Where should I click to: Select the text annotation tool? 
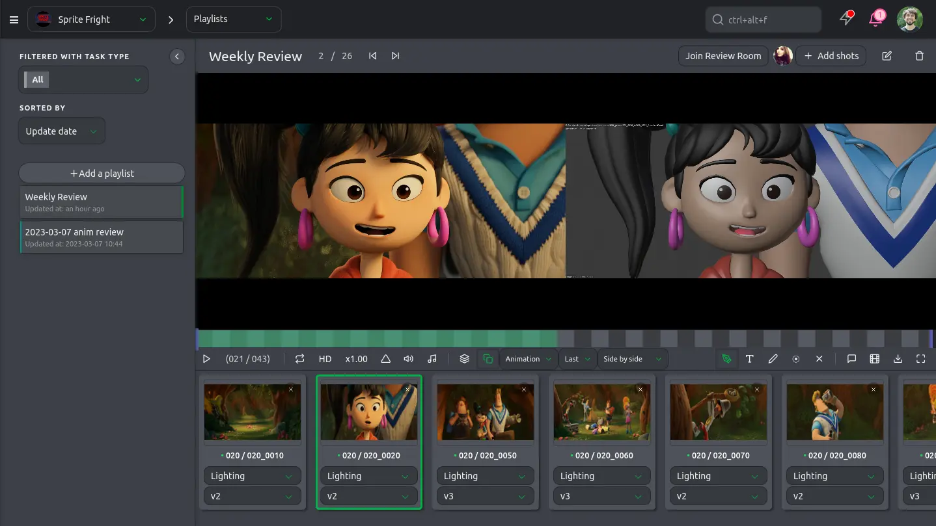click(x=749, y=359)
